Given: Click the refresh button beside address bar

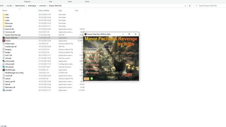Looking at the screenshot, I should tap(190, 6).
